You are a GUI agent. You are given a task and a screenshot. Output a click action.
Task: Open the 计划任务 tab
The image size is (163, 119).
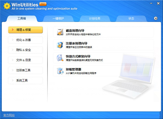pyautogui.click(x=95, y=19)
